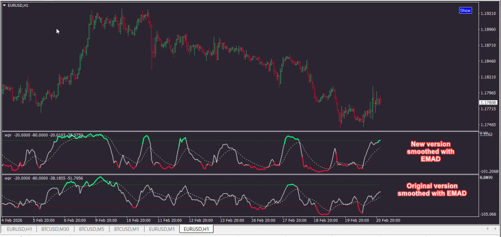Click the 1.17965 price level on the scale
Image resolution: width=501 pixels, height=237 pixels.
[488, 93]
